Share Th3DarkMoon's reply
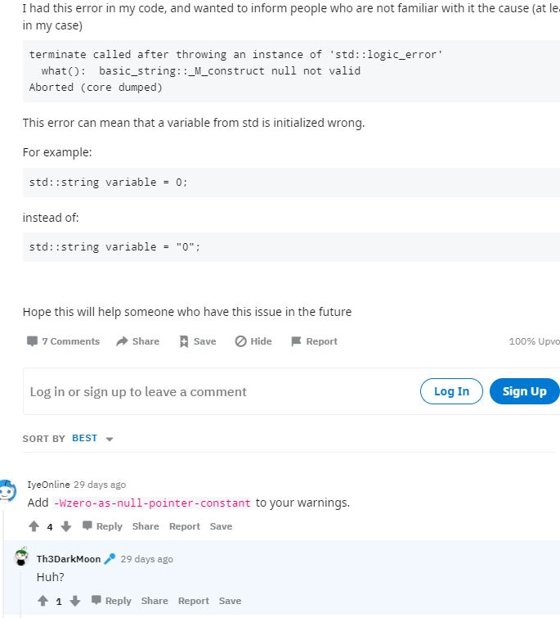Image resolution: width=560 pixels, height=618 pixels. (x=155, y=601)
